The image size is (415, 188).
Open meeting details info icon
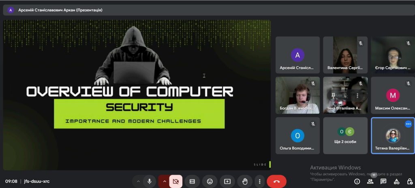tap(357, 182)
